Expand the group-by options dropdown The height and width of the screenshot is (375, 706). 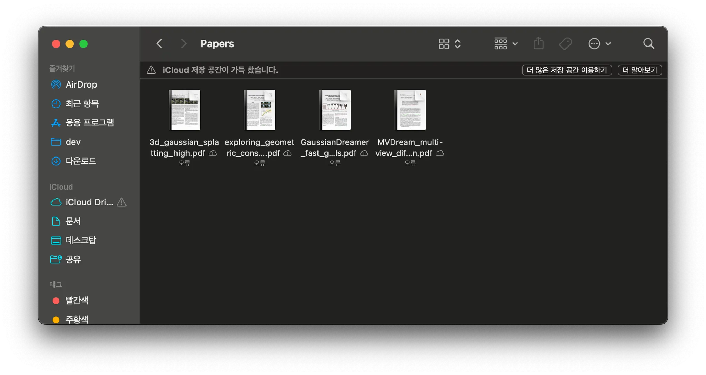[506, 44]
